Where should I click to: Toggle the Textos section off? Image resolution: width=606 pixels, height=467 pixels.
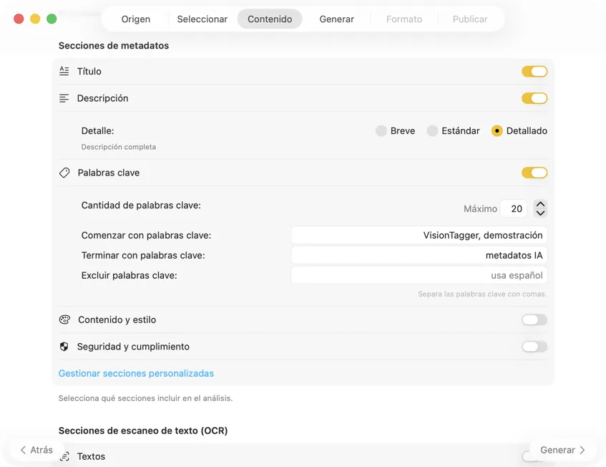point(534,456)
